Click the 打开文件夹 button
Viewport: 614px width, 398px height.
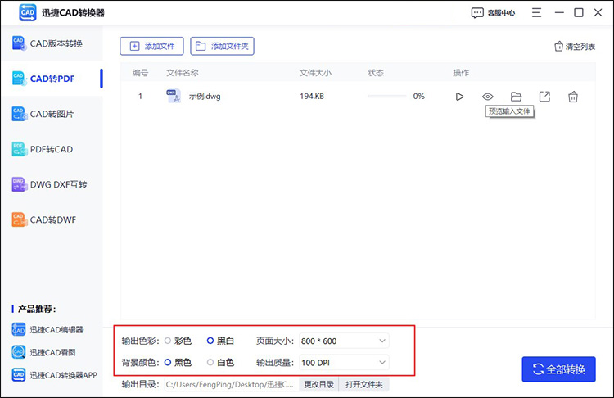click(363, 385)
